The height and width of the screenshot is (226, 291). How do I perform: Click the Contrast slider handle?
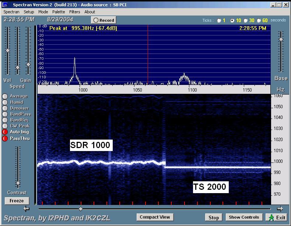click(x=18, y=183)
